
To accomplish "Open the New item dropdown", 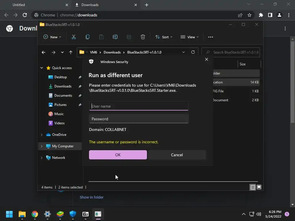I will pos(52,37).
